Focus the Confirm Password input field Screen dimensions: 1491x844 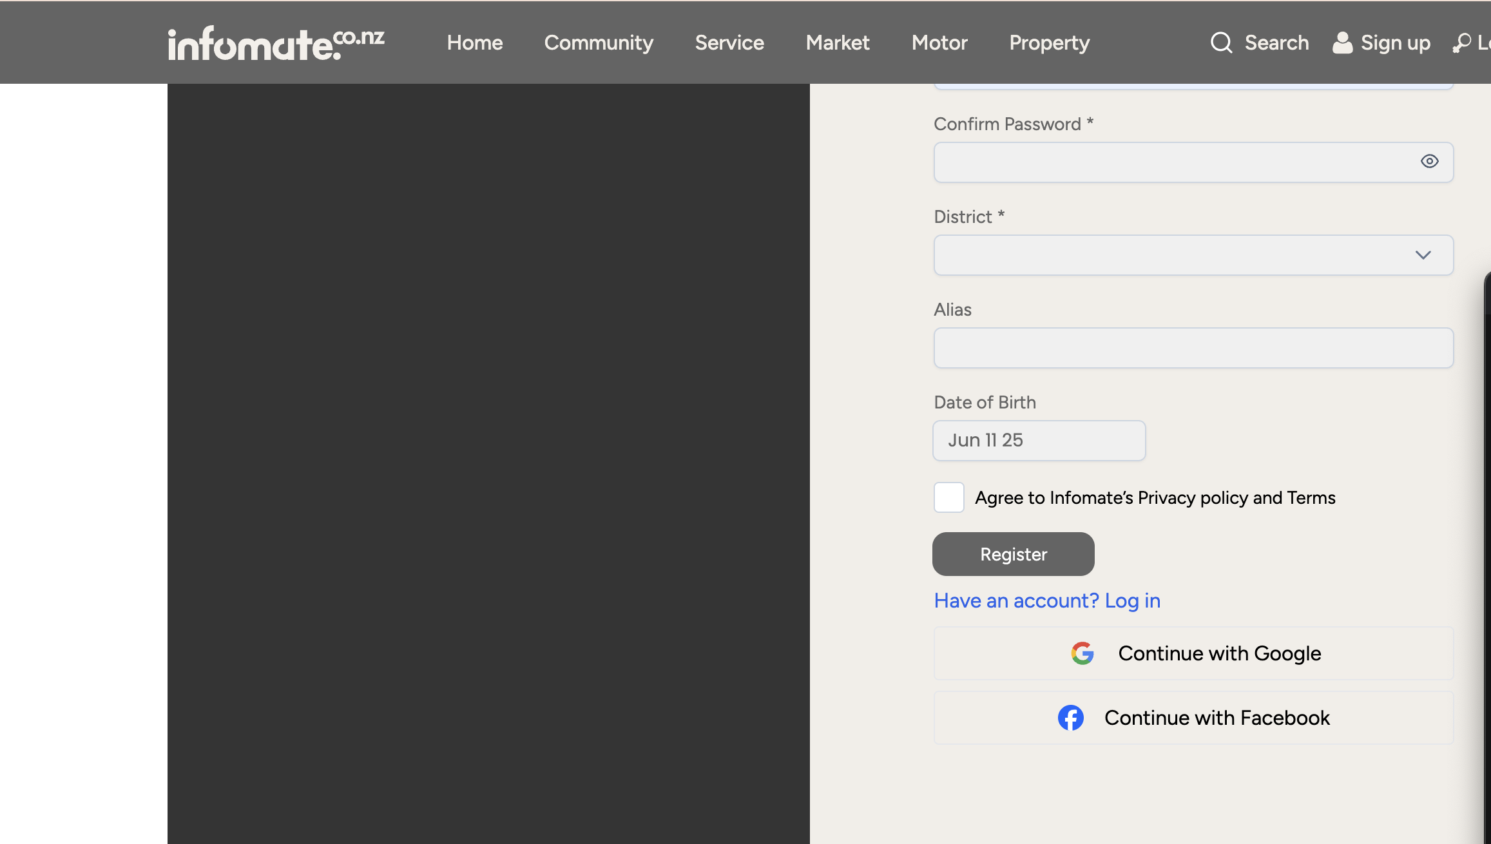(1173, 162)
